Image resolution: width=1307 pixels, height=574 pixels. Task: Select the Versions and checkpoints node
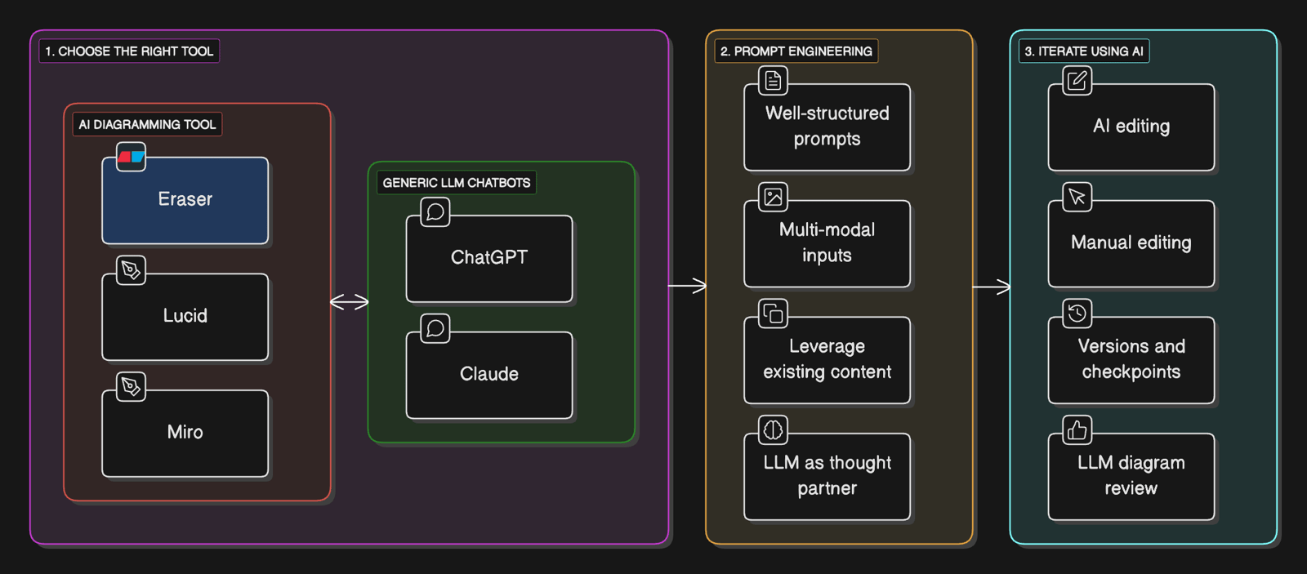[1131, 360]
